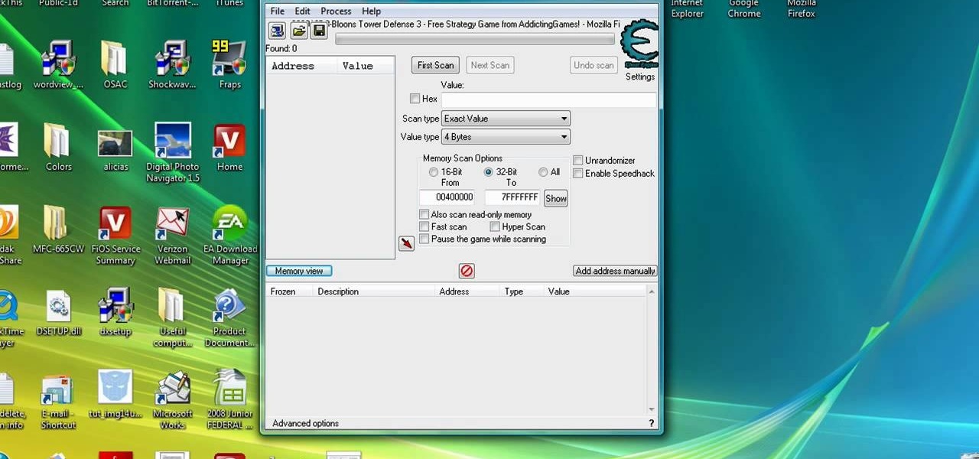Open Advanced options at bottom
979x459 pixels.
point(305,423)
